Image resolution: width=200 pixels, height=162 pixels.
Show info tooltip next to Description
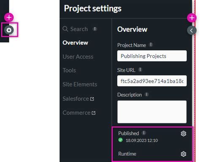(146, 94)
